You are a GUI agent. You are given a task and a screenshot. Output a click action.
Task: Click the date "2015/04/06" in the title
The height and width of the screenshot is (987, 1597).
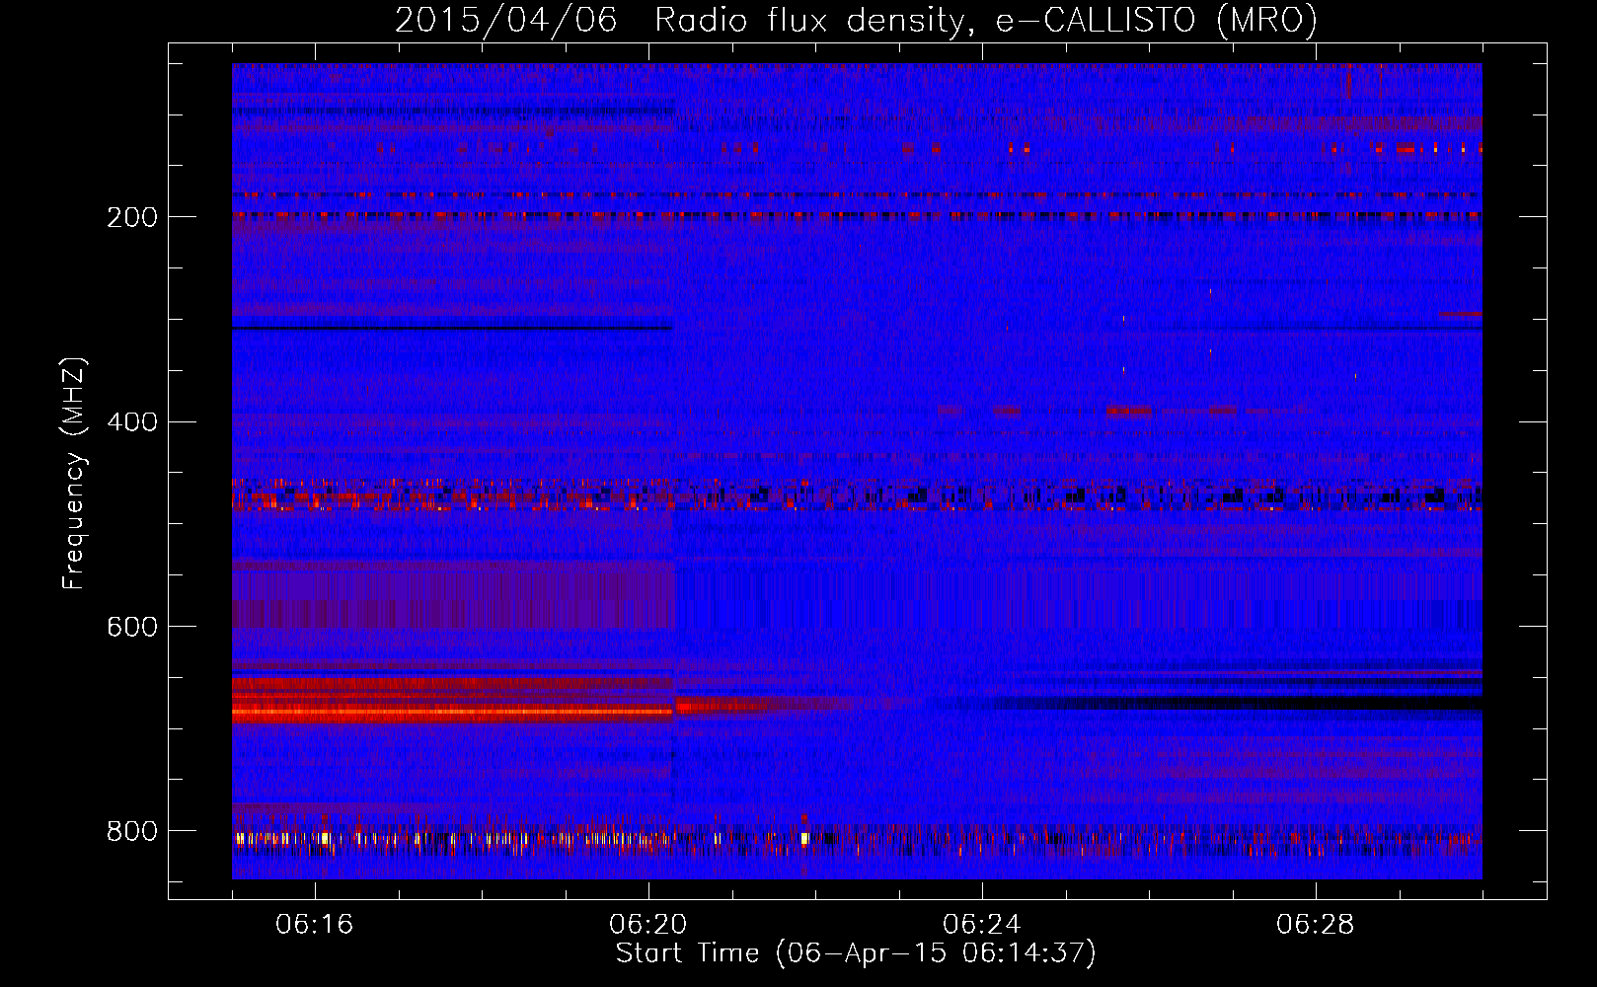505,20
